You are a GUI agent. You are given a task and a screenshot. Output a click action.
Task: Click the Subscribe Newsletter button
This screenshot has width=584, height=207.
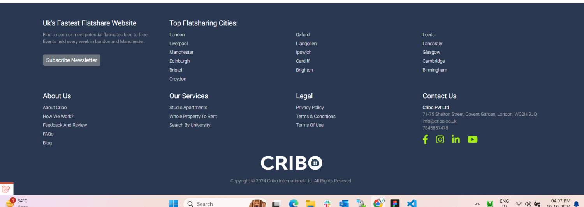tap(72, 60)
